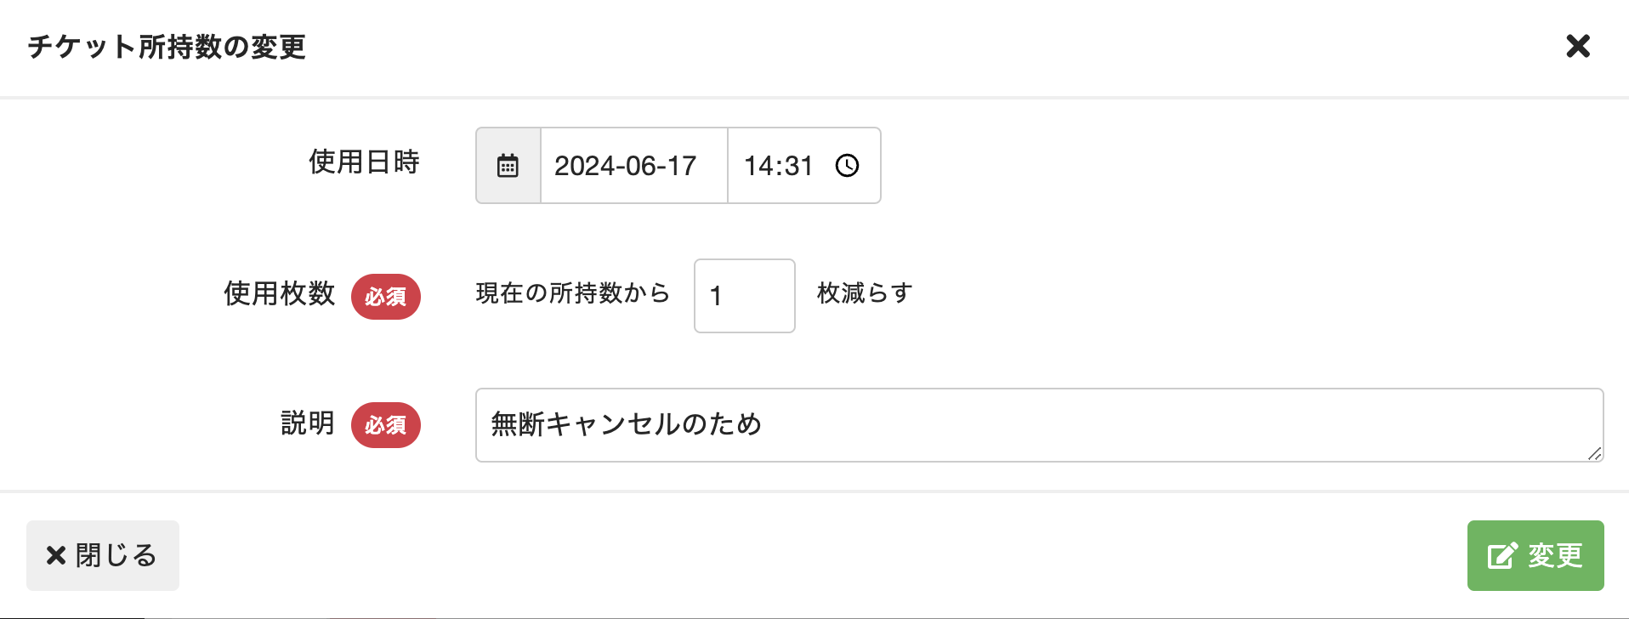Click the 必須 badge next to 使用枚数
This screenshot has width=1629, height=619.
click(x=386, y=297)
